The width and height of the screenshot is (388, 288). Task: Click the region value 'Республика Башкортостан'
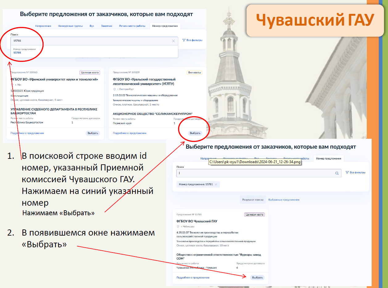[x=27, y=123]
